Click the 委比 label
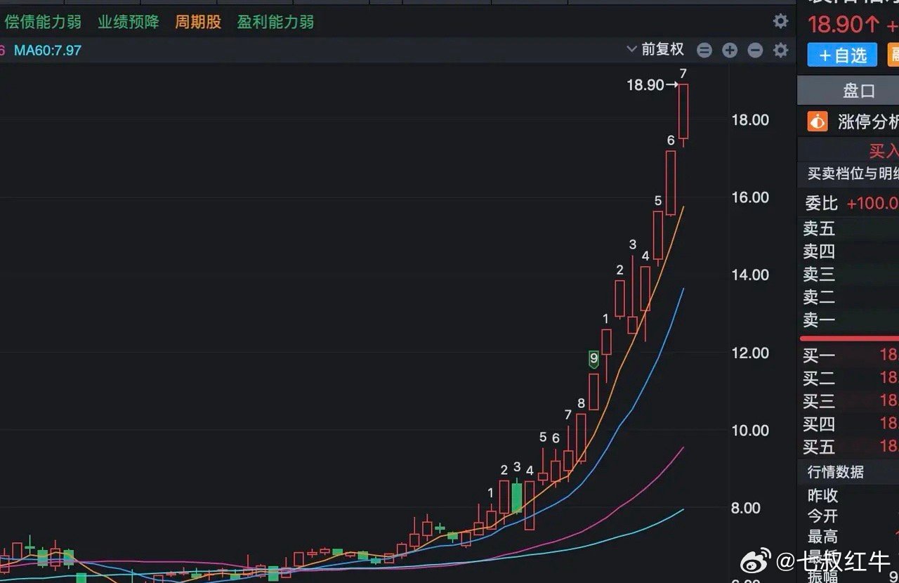This screenshot has width=899, height=583. 821,204
